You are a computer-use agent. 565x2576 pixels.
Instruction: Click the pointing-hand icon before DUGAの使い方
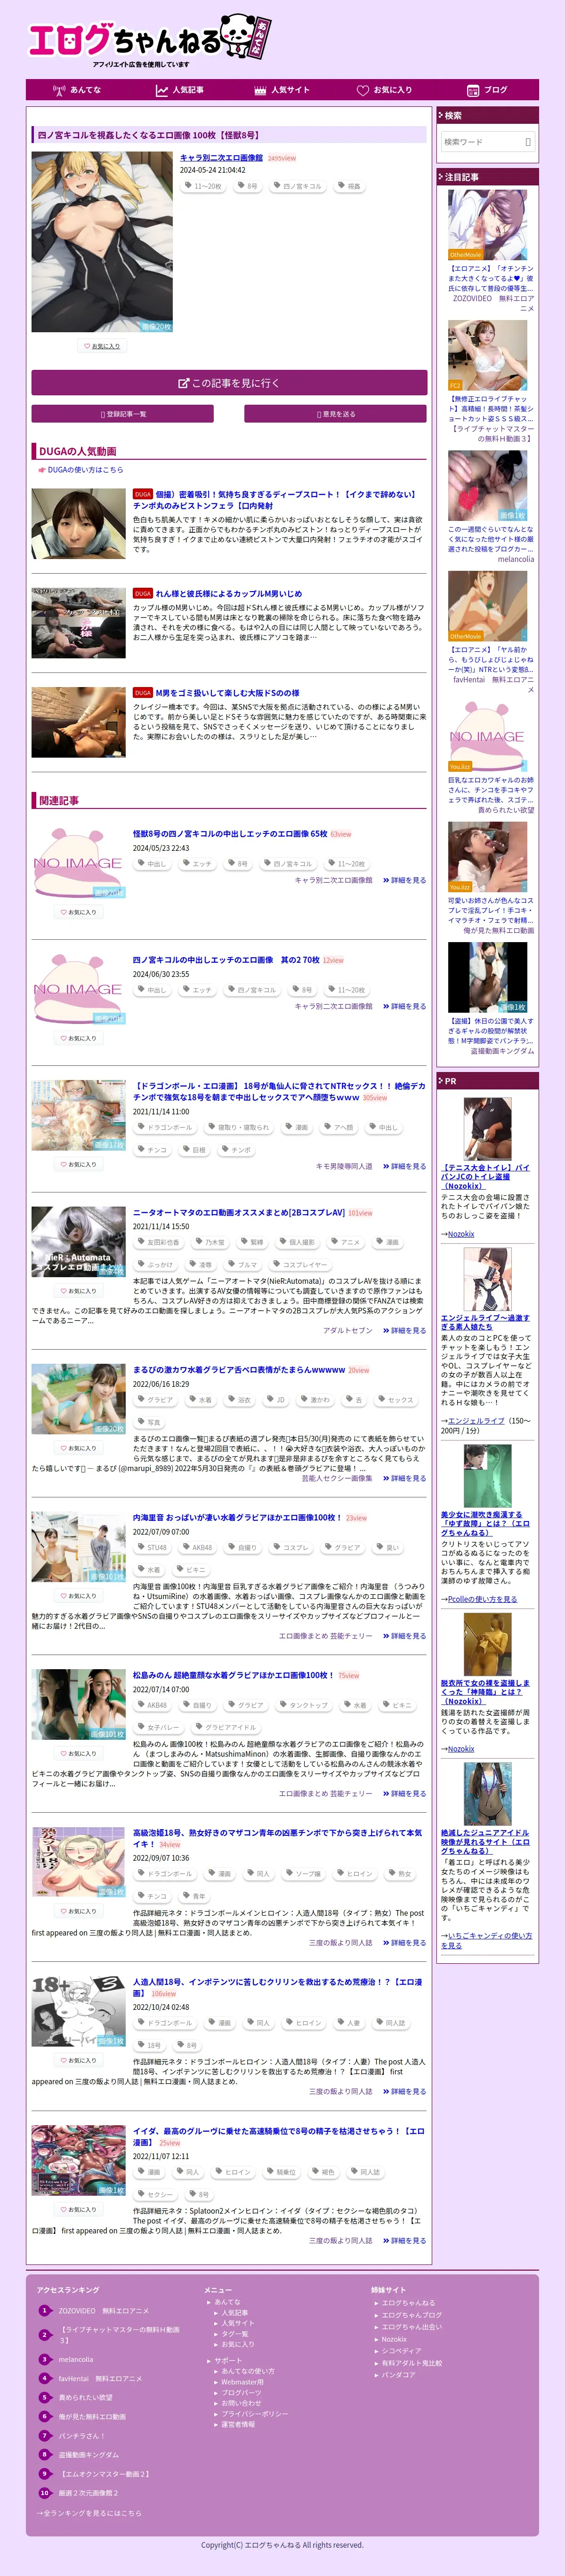[x=42, y=469]
